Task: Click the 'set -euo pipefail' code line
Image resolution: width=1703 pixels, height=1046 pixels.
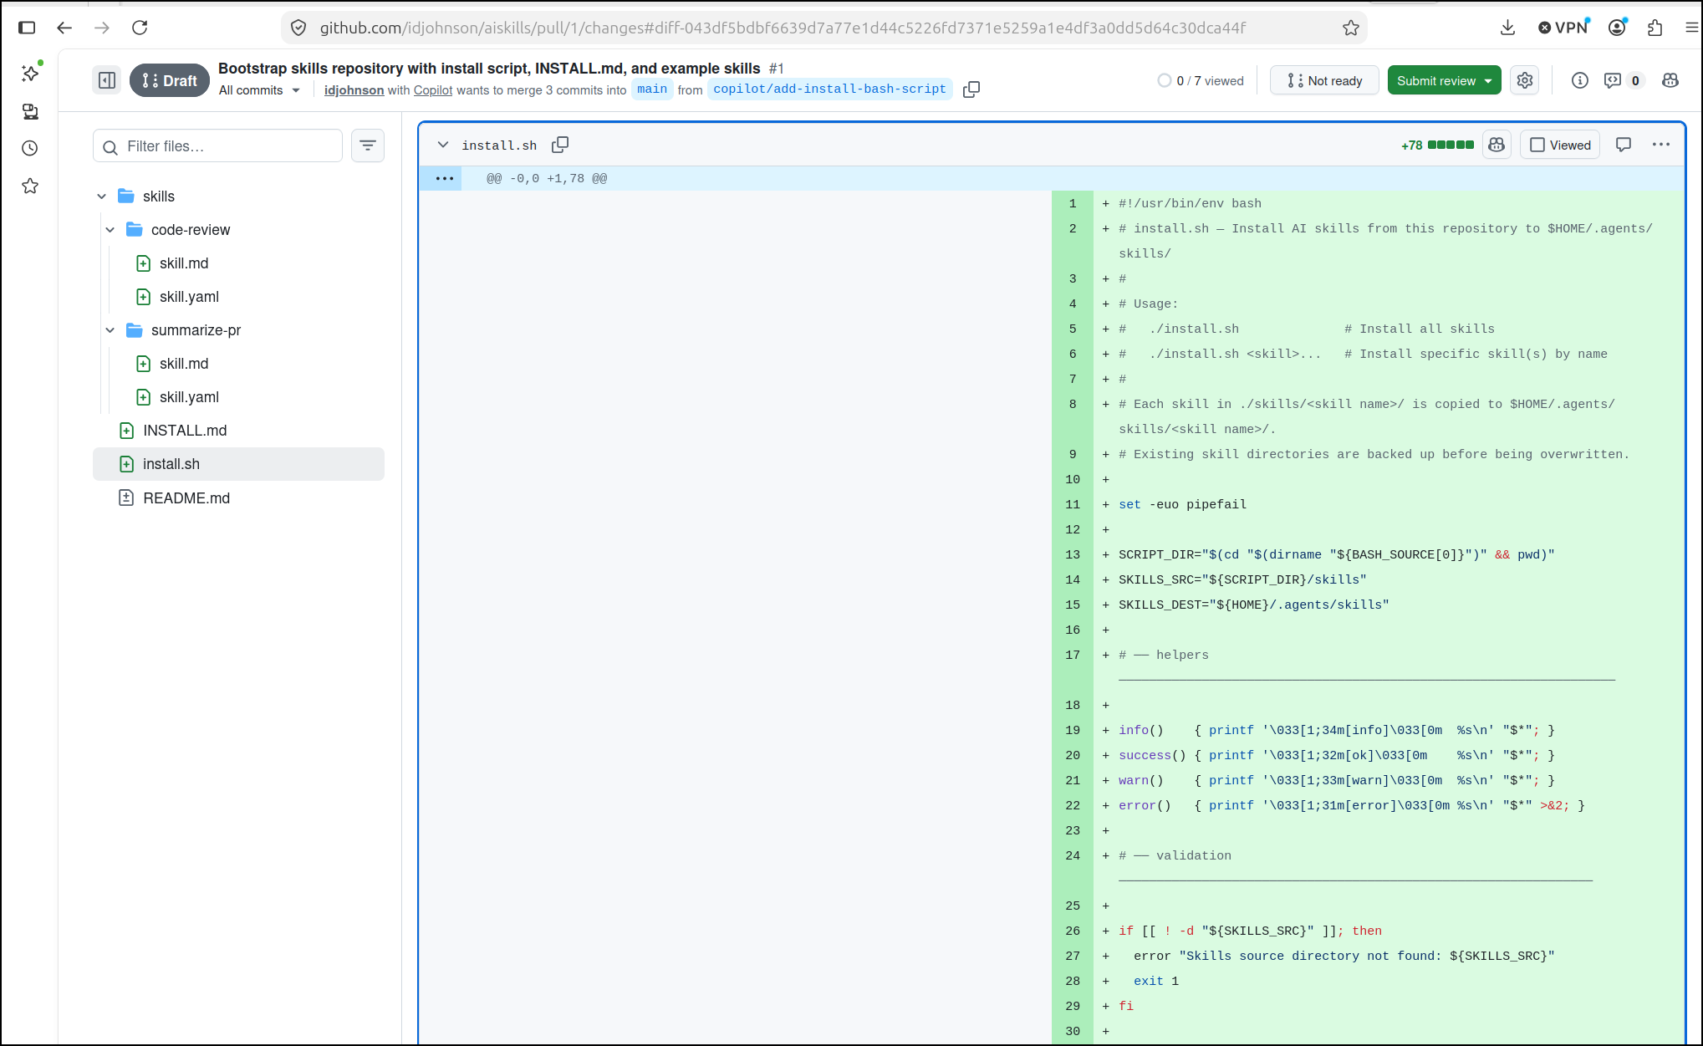Action: pyautogui.click(x=1182, y=504)
